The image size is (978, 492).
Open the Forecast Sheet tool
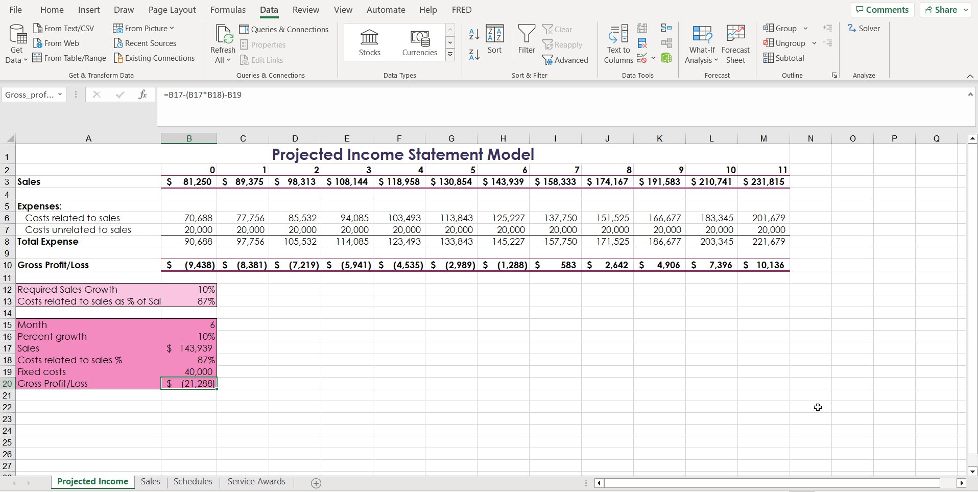735,43
